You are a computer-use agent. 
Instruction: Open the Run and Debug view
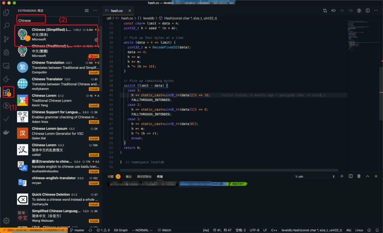pyautogui.click(x=6, y=52)
